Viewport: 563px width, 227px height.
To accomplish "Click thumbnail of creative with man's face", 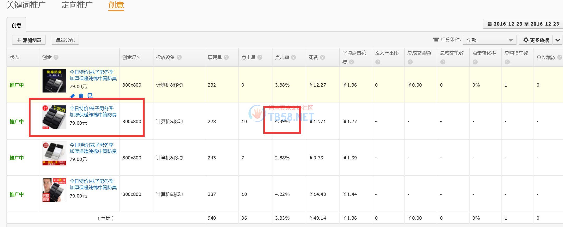I will tap(54, 190).
